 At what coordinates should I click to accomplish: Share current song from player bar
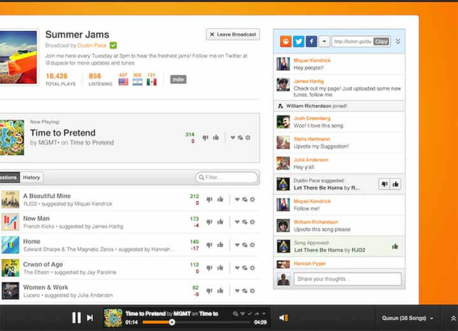coord(256,313)
